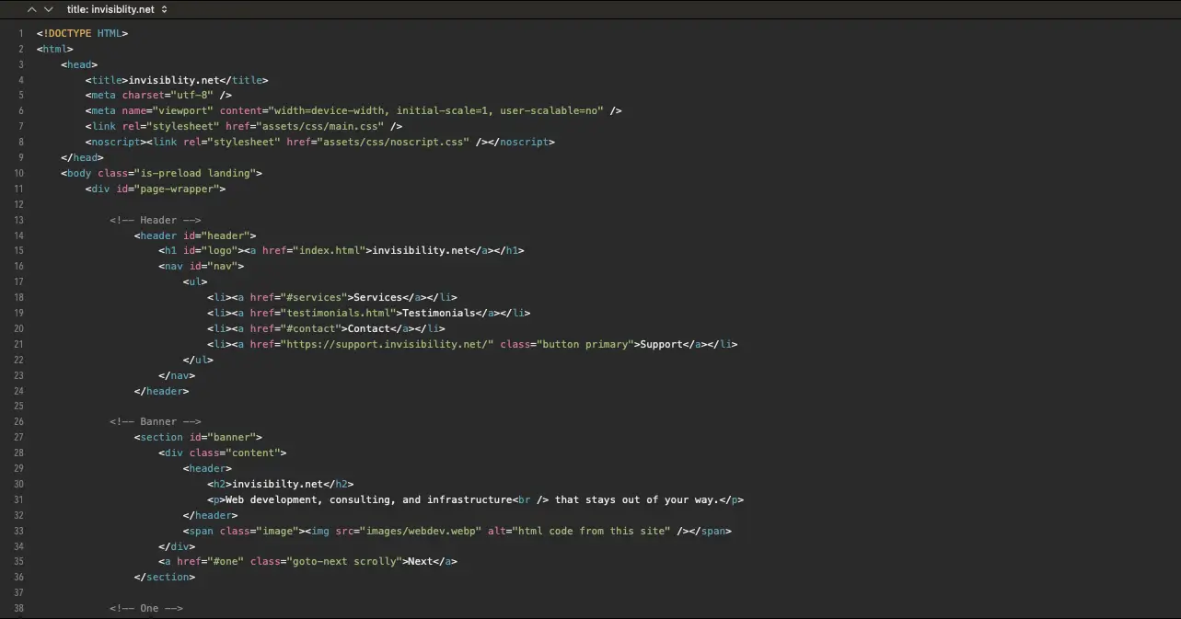Image resolution: width=1181 pixels, height=619 pixels.
Task: Click the down chevron navigation arrow
Action: (x=49, y=9)
